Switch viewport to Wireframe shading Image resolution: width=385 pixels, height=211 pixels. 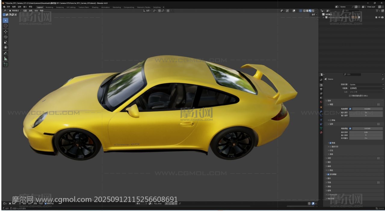click(304, 11)
